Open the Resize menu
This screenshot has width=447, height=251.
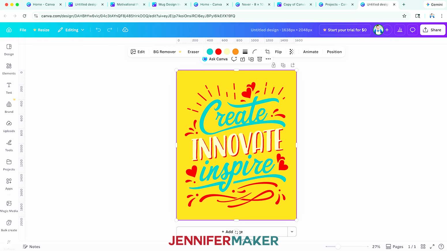click(41, 30)
